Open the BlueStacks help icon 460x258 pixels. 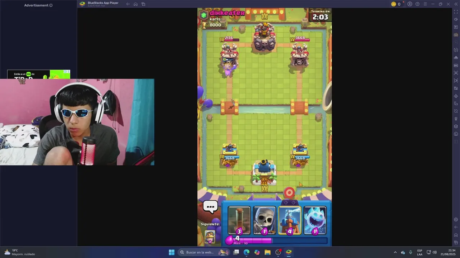[417, 4]
